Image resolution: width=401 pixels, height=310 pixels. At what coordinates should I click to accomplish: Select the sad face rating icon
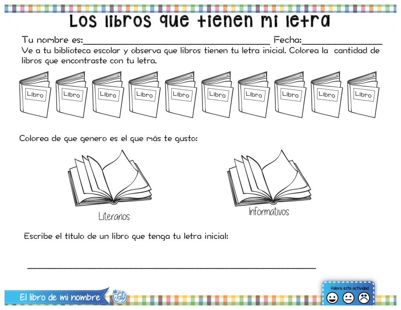click(x=364, y=298)
